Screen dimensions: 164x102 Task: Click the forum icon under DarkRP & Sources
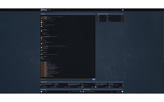84,92
